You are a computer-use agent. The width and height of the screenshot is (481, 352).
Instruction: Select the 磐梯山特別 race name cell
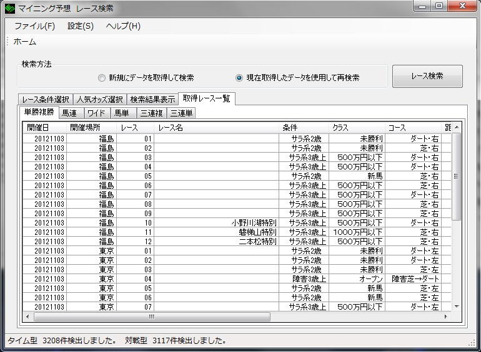coord(217,232)
